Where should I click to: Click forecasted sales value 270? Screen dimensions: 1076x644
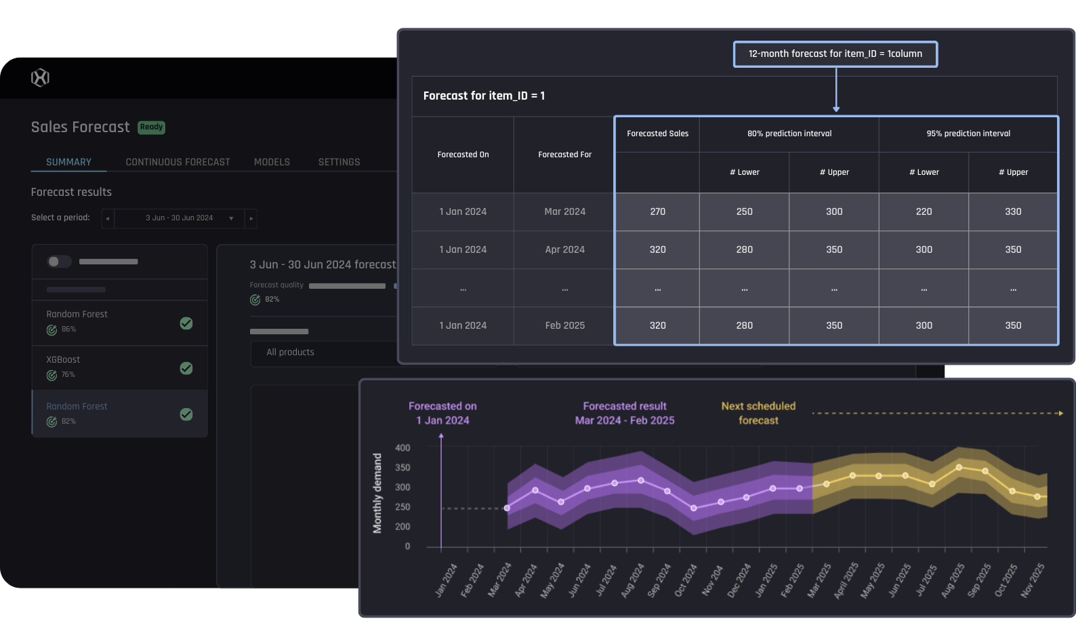(x=657, y=212)
